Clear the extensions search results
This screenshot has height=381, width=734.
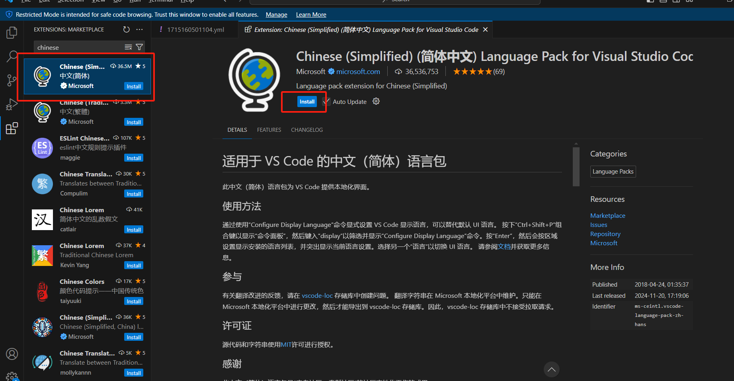click(x=128, y=47)
